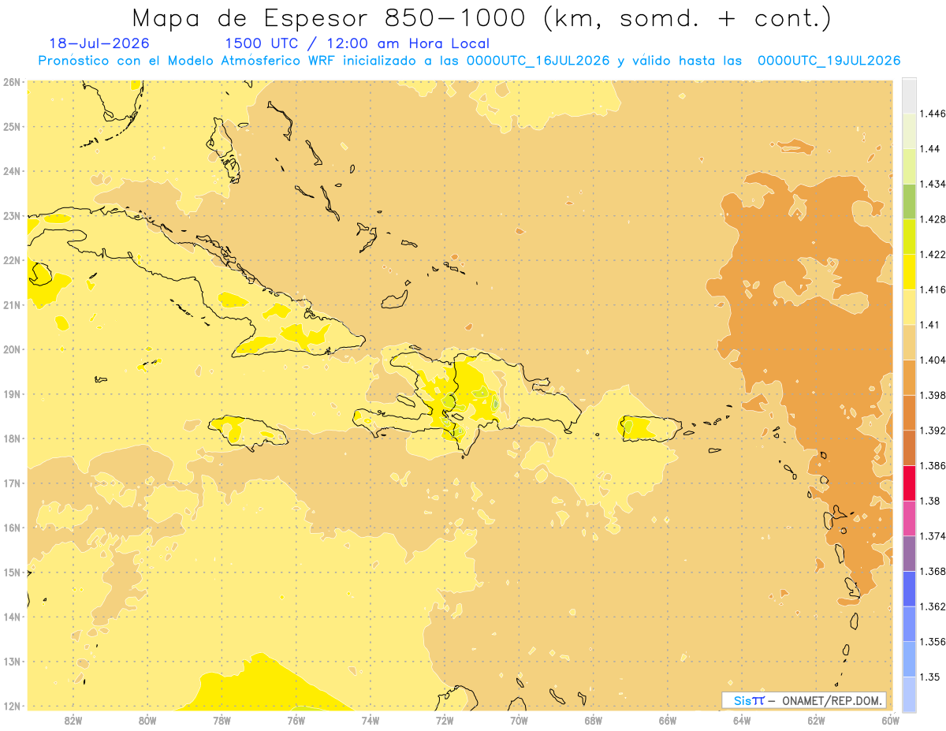The height and width of the screenshot is (731, 946).
Task: Click the legend value '1.35'
Action: [930, 677]
